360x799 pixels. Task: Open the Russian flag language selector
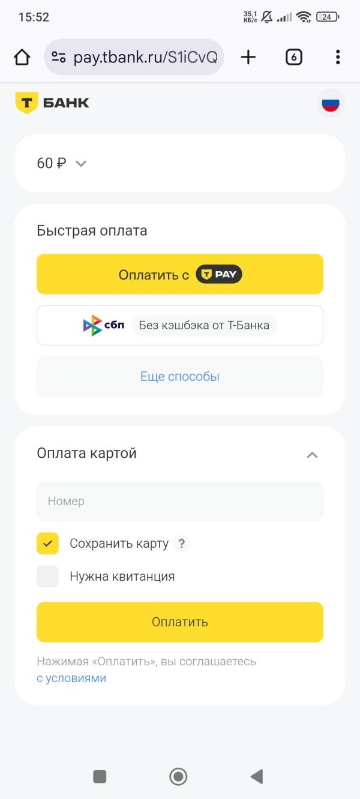pyautogui.click(x=331, y=103)
